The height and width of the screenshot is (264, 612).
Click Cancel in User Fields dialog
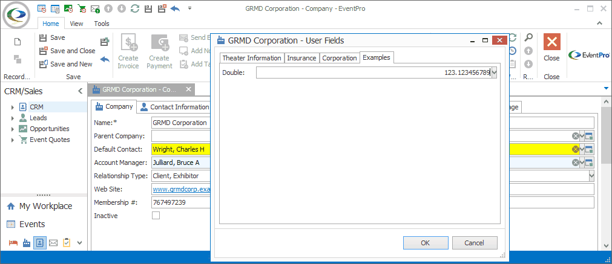pos(475,243)
